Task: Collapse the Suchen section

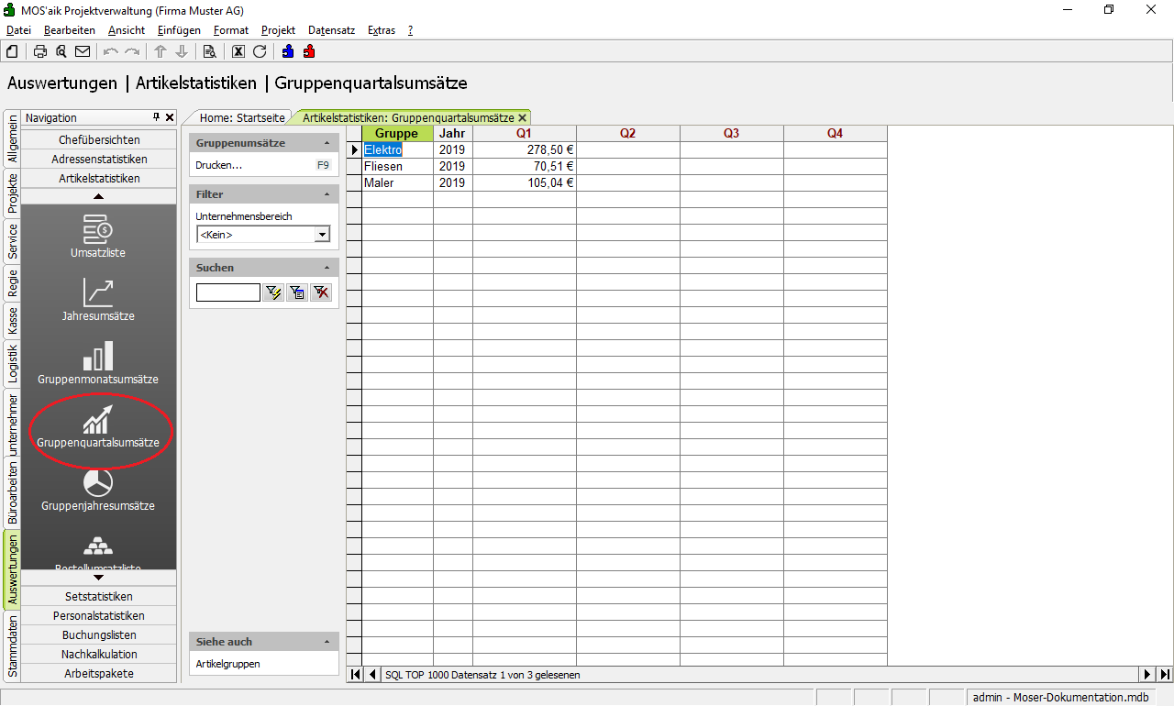Action: 327,268
